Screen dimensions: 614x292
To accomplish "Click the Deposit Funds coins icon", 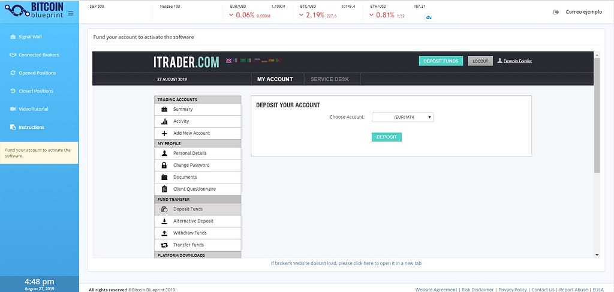I will [x=164, y=209].
